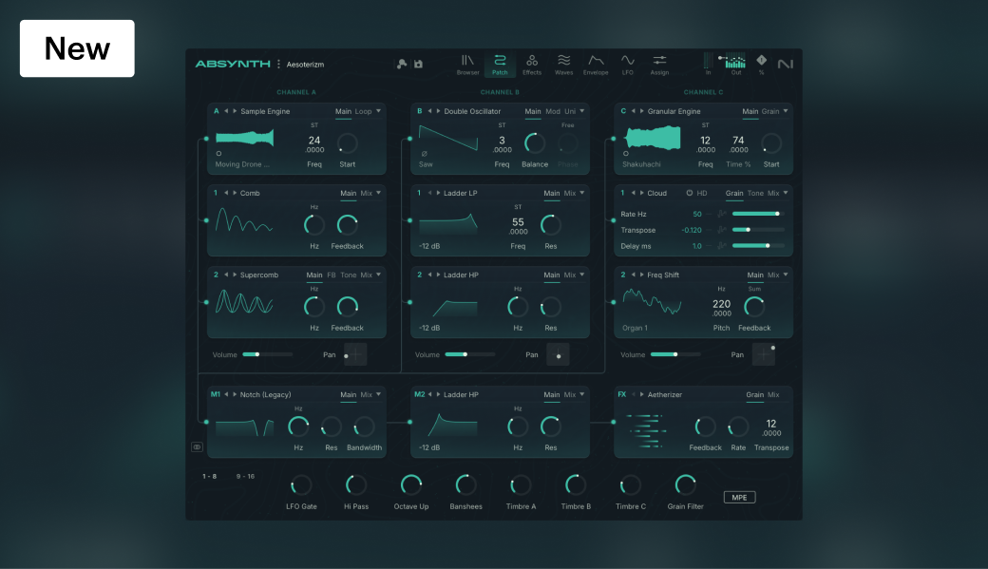Click the diamond % CPU icon
988x569 pixels.
761,61
